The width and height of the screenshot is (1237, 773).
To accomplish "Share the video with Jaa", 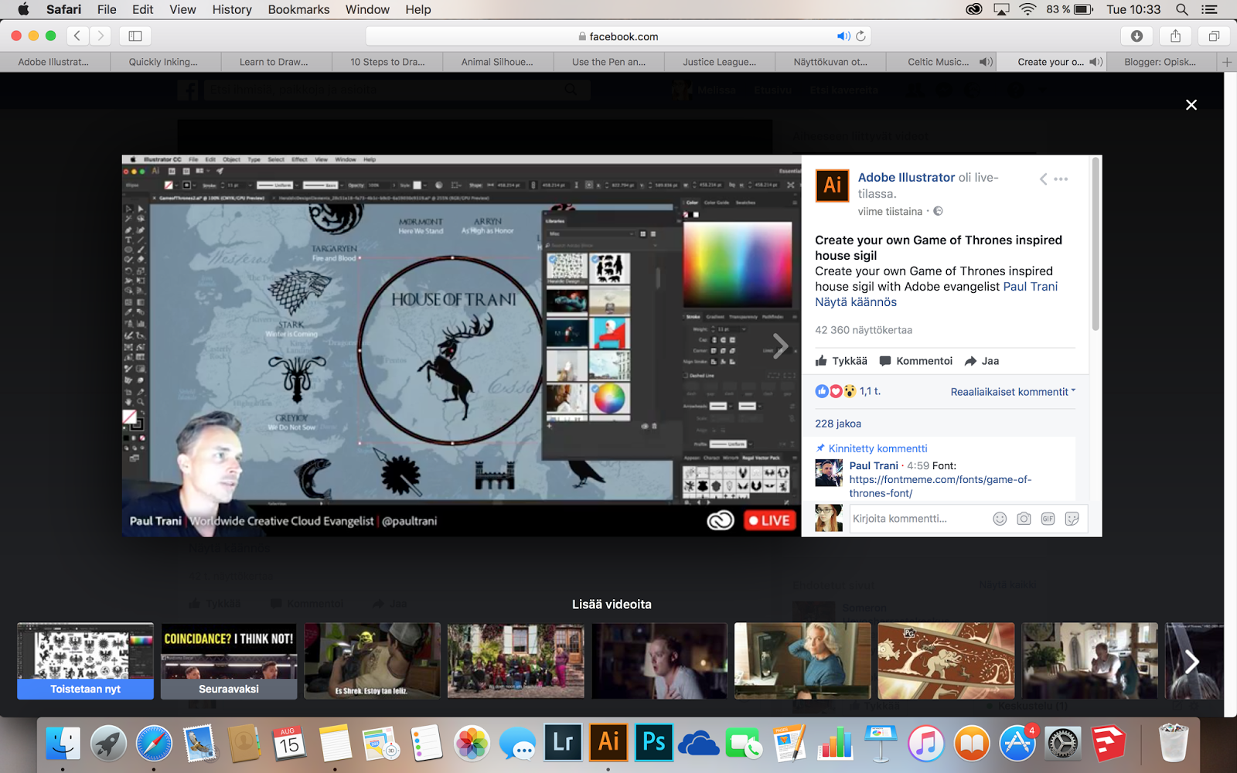I will coord(982,361).
